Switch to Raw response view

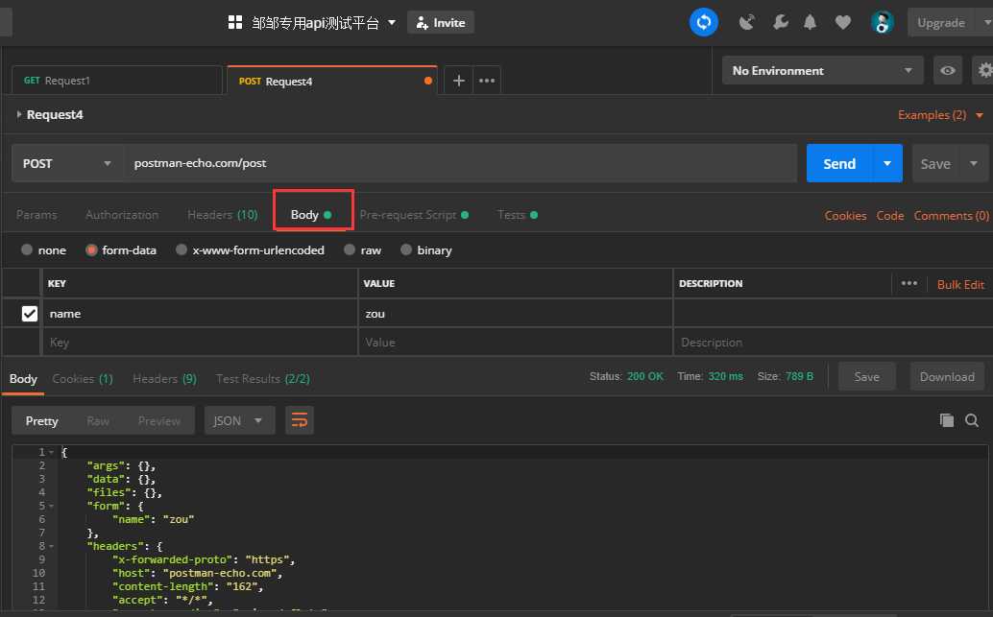[x=98, y=421]
